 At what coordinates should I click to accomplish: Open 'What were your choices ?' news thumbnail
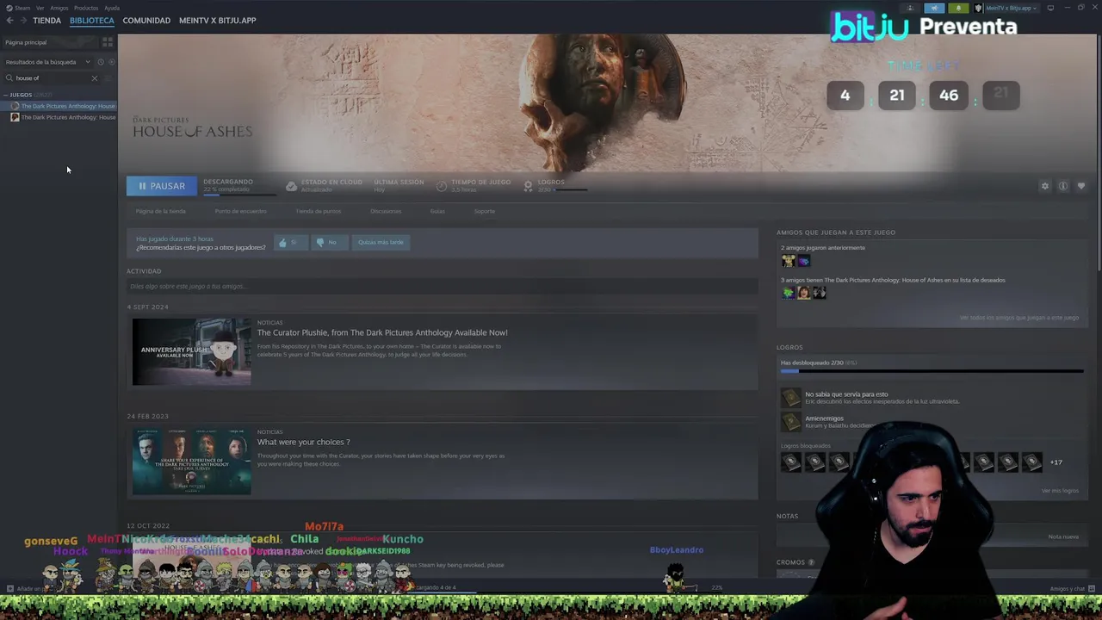[191, 462]
